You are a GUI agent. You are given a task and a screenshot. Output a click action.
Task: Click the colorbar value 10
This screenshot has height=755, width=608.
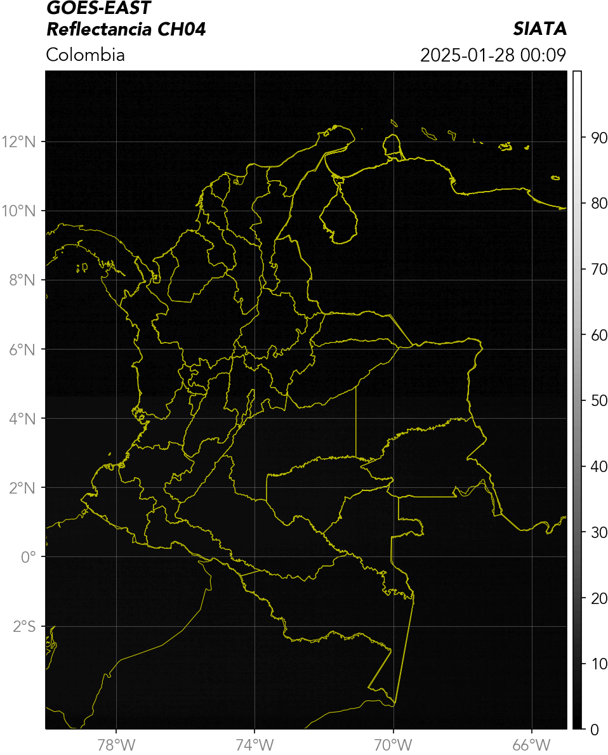pos(599,664)
